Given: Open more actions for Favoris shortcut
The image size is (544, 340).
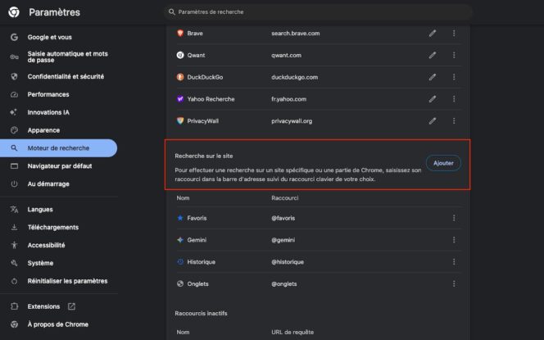Looking at the screenshot, I should [454, 218].
